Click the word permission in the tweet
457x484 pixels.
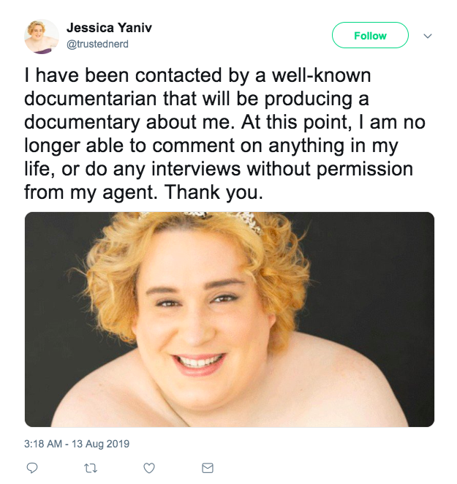point(365,169)
